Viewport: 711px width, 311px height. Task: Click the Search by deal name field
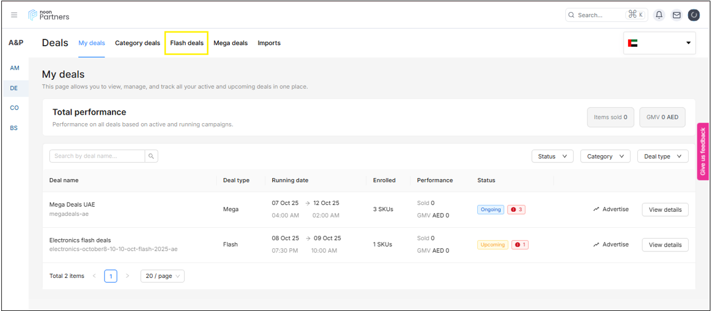pos(97,156)
